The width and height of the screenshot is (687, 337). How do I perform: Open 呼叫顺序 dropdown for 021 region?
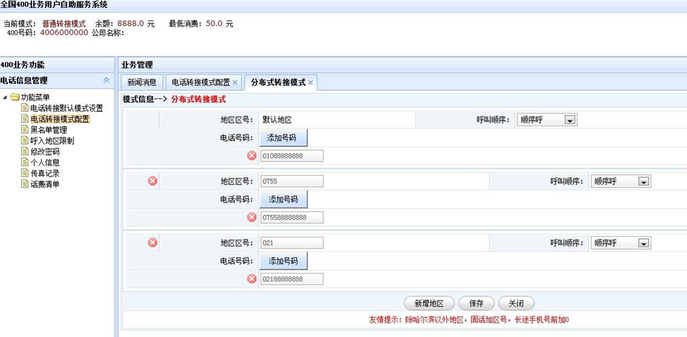pyautogui.click(x=643, y=243)
